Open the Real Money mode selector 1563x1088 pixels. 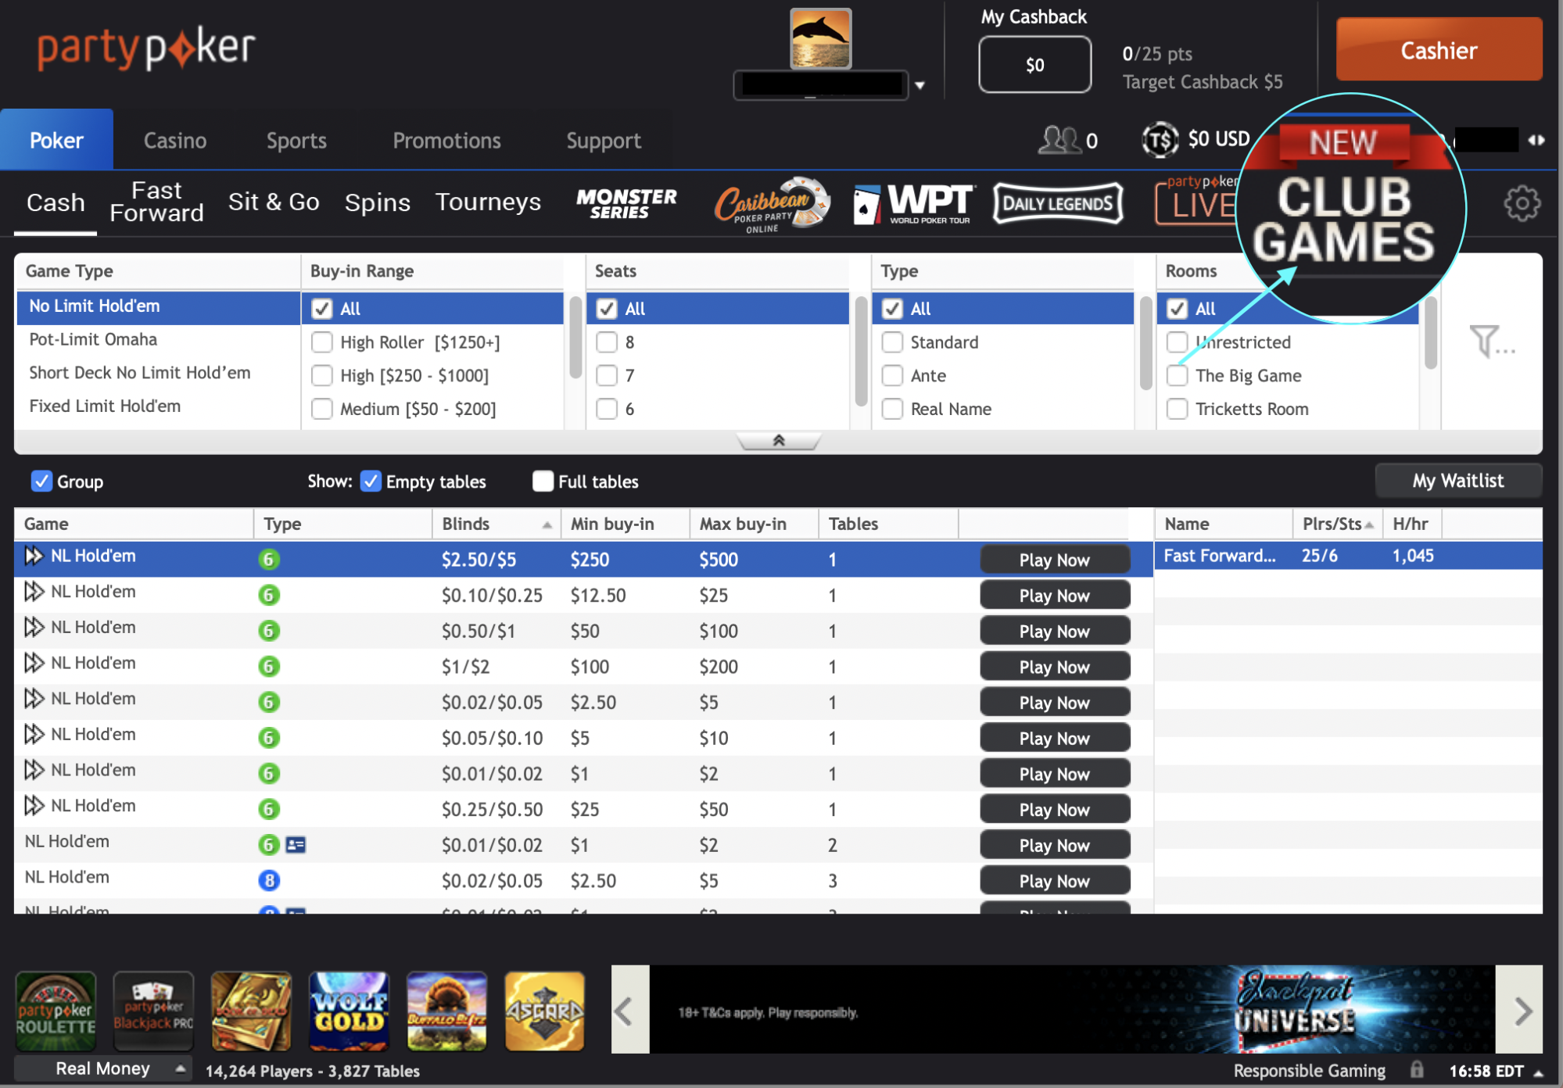pyautogui.click(x=103, y=1068)
